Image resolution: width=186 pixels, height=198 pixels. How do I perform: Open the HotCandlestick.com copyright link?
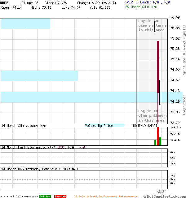[x=165, y=196]
